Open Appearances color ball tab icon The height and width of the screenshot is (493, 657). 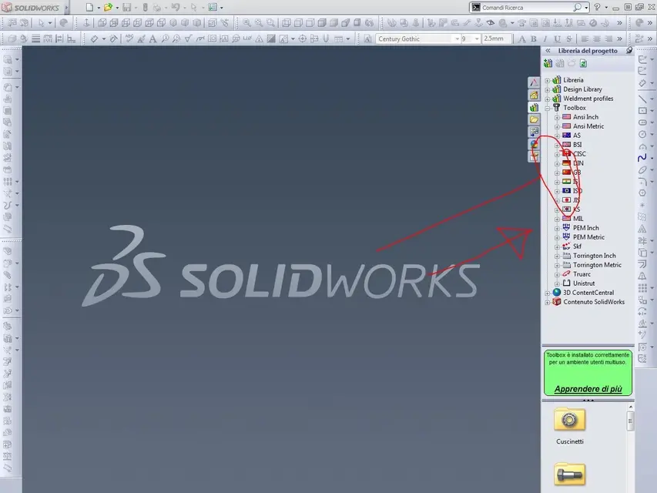[x=534, y=144]
